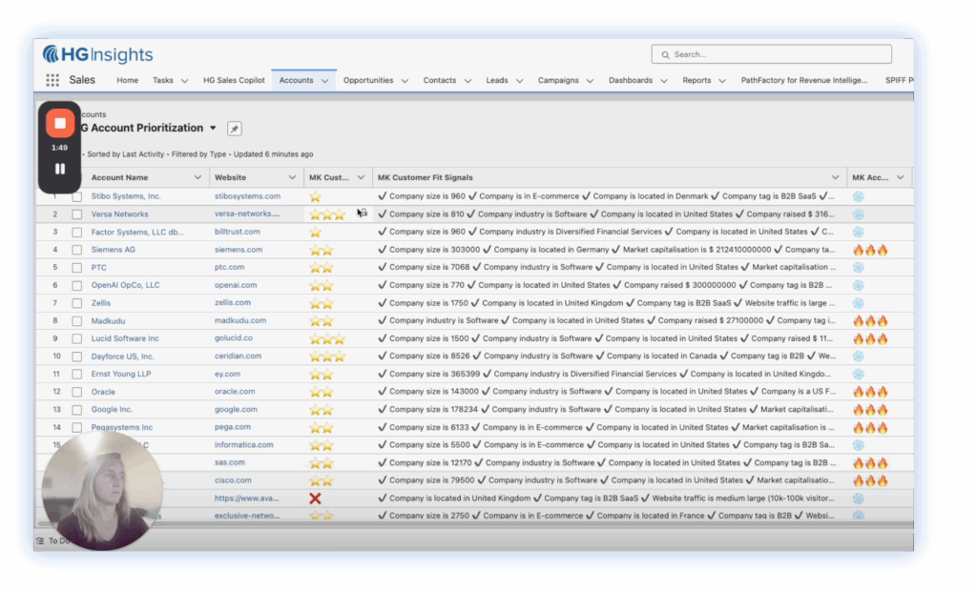Click the webcam presenter thumbnail
The width and height of the screenshot is (977, 590).
(102, 491)
